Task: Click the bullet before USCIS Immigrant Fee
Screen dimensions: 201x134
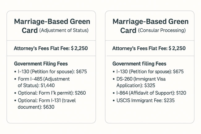Action: [113, 101]
